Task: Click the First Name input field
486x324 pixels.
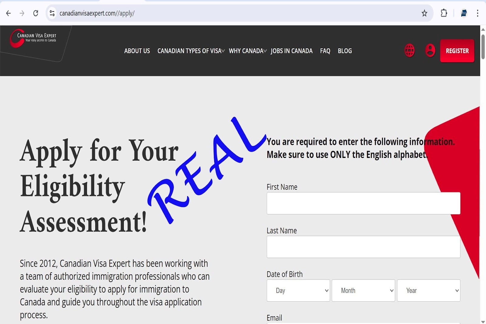Action: point(363,203)
